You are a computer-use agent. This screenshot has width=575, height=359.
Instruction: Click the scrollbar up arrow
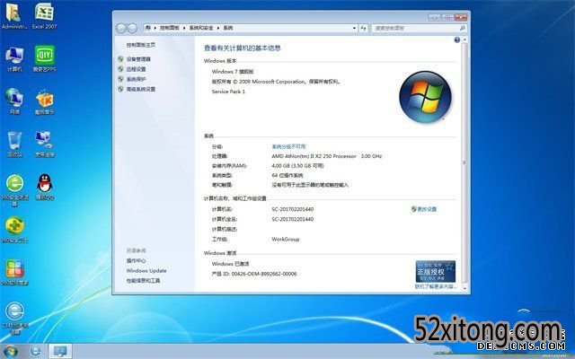point(464,39)
